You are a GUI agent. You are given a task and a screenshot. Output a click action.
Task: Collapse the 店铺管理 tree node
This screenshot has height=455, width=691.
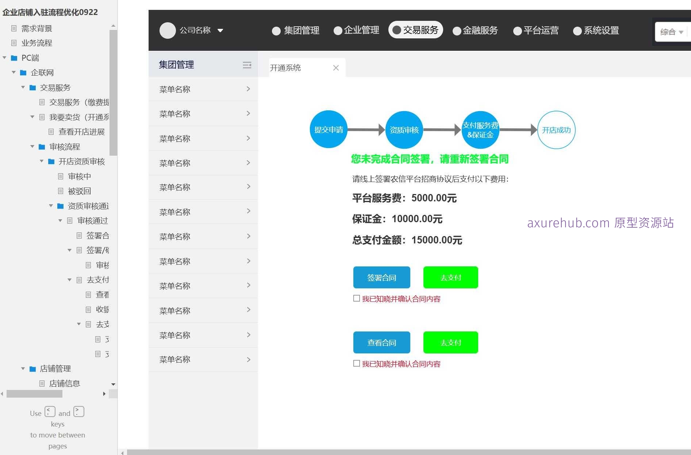(x=23, y=368)
